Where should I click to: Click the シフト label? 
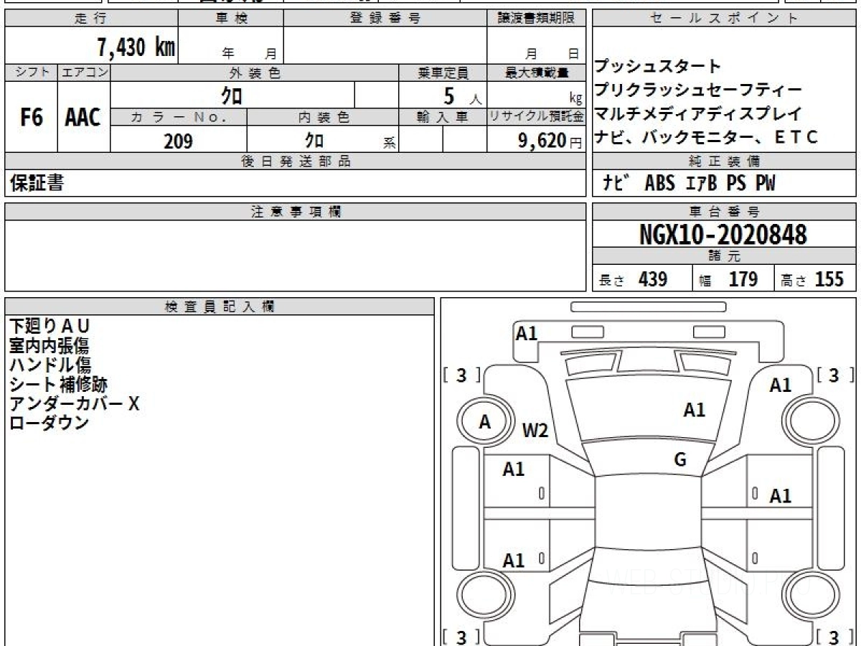[x=31, y=72]
